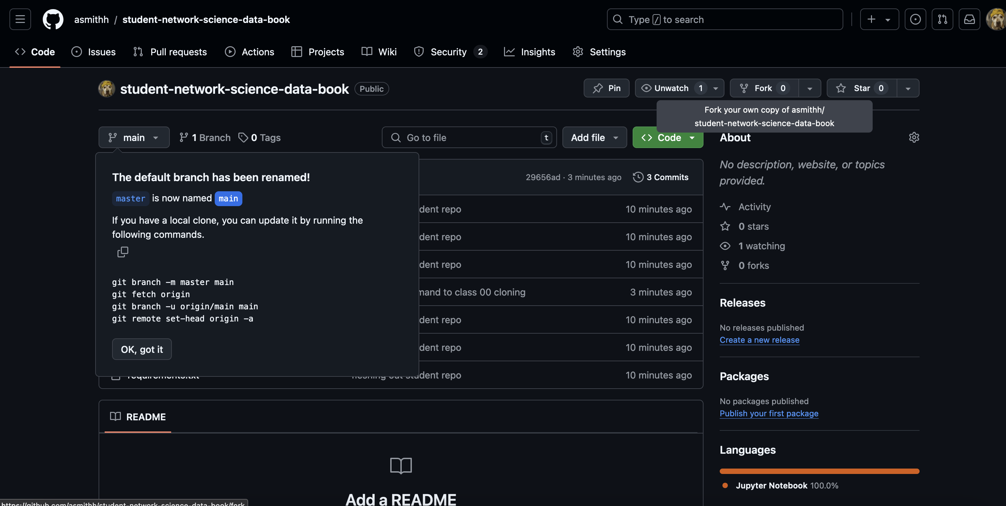Viewport: 1006px width, 506px height.
Task: Fork the repository
Action: 764,88
